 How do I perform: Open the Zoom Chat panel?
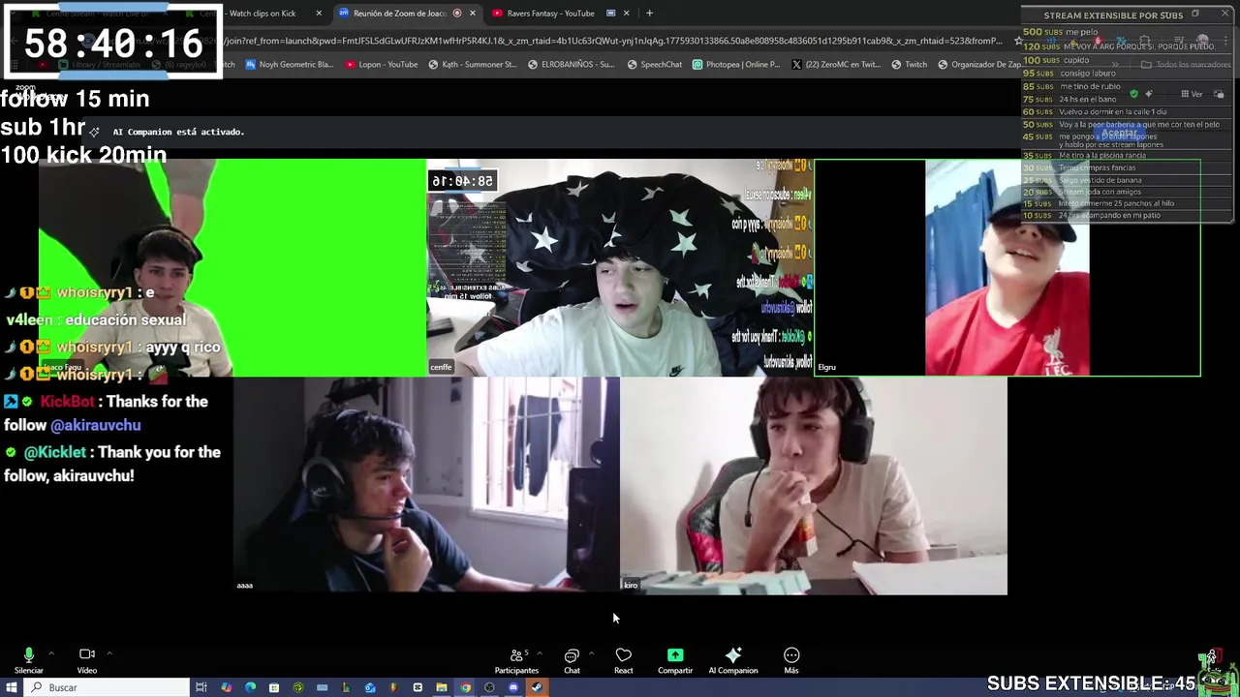pyautogui.click(x=572, y=661)
